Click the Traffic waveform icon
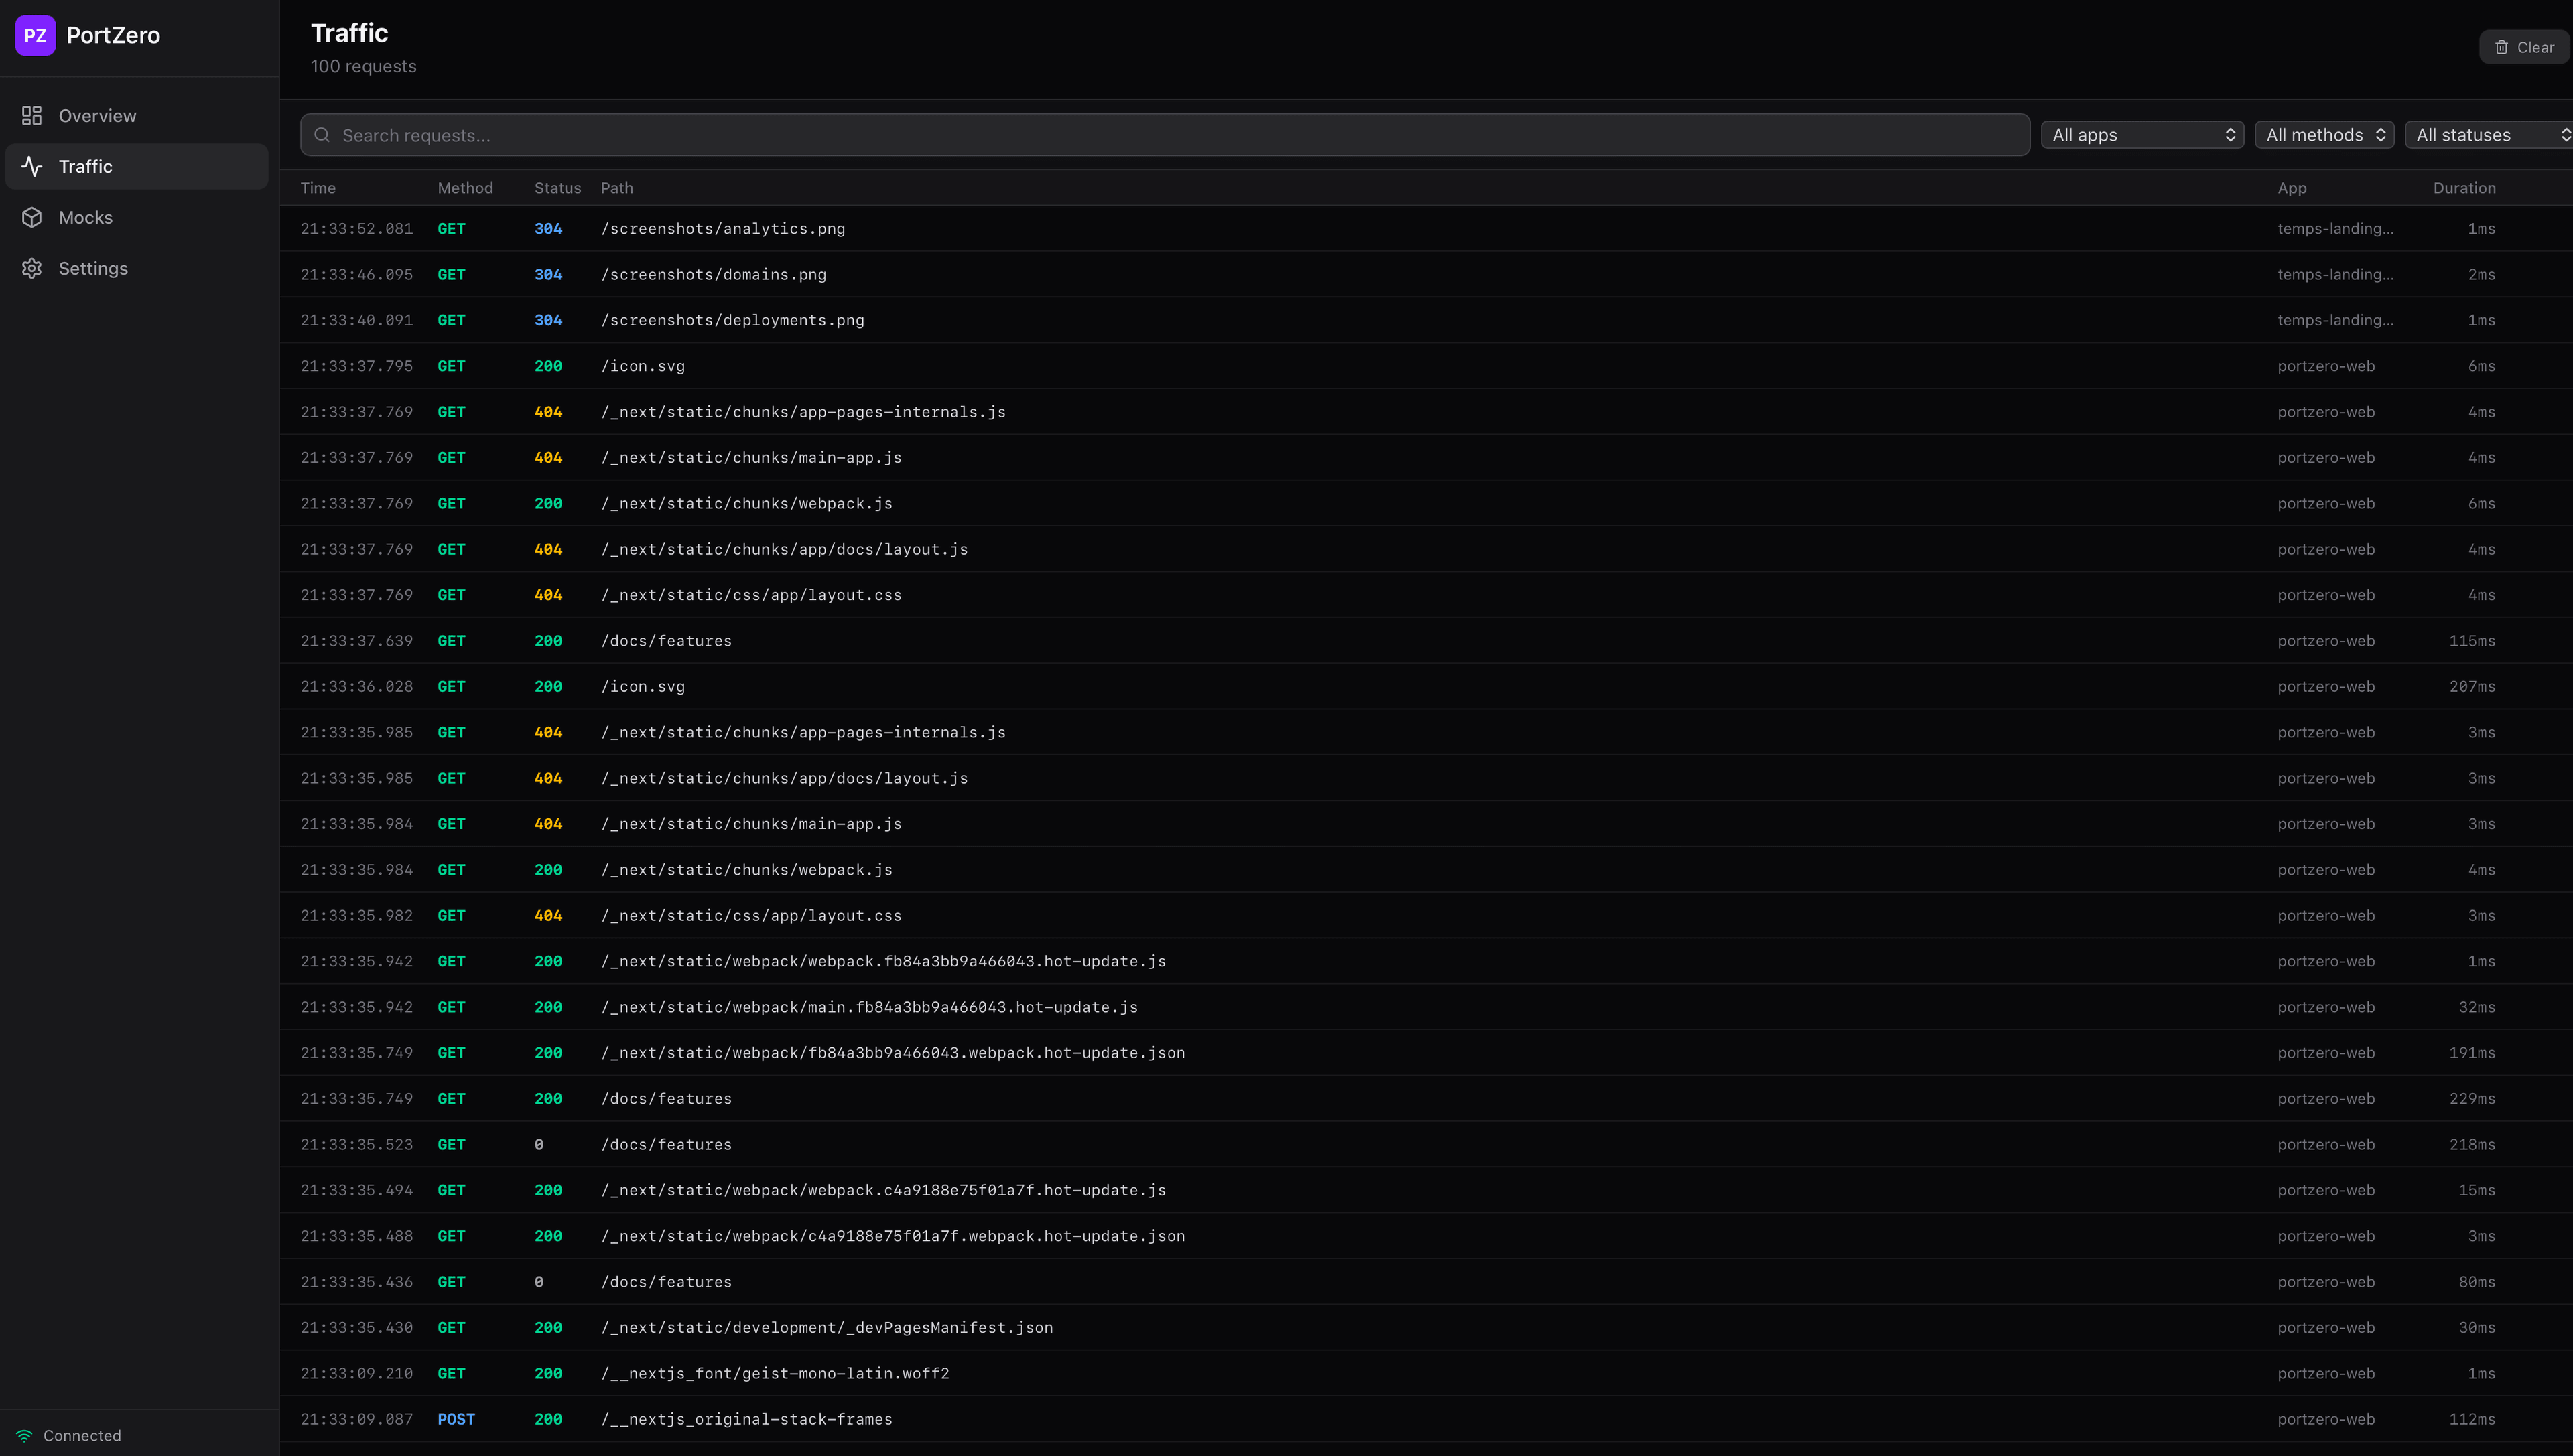The height and width of the screenshot is (1456, 2573). pos(31,166)
